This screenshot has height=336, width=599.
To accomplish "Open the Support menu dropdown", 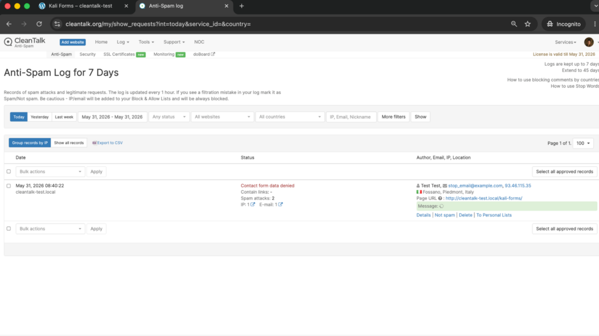I will point(174,42).
